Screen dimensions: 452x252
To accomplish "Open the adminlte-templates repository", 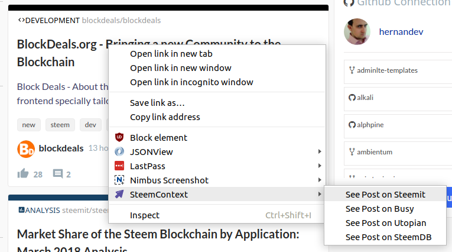I will pos(387,70).
